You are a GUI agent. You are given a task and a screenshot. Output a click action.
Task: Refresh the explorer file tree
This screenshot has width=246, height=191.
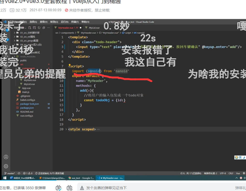click(x=39, y=28)
